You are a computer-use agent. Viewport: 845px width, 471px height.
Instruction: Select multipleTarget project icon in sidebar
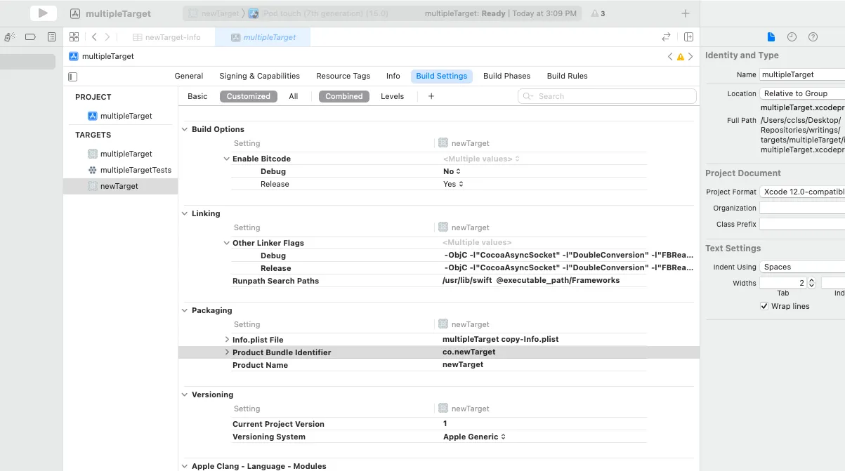click(x=92, y=116)
